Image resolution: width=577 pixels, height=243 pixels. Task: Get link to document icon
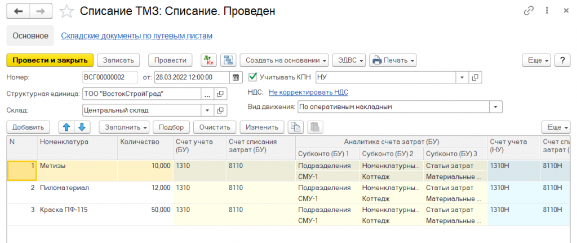click(529, 11)
